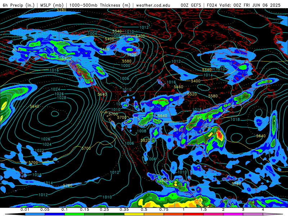Click the "F024" forecast hour label
288x216 pixels.
pos(212,5)
